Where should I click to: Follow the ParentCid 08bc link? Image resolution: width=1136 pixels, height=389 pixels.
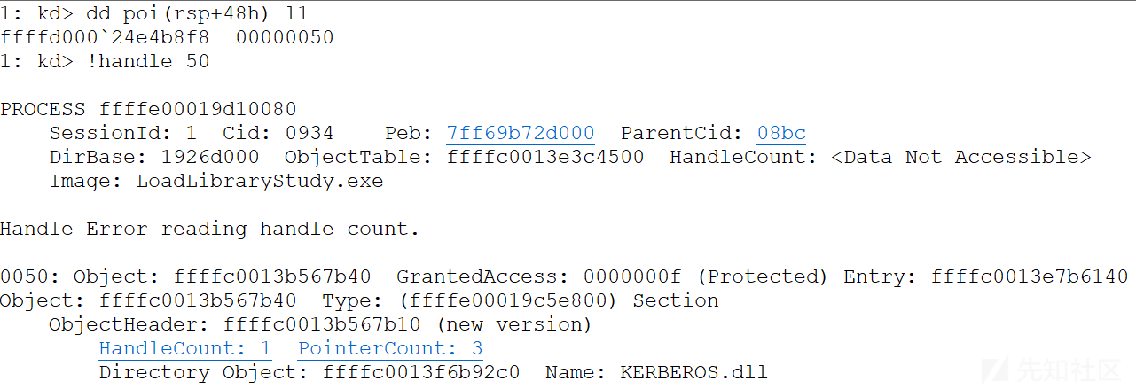pyautogui.click(x=781, y=134)
